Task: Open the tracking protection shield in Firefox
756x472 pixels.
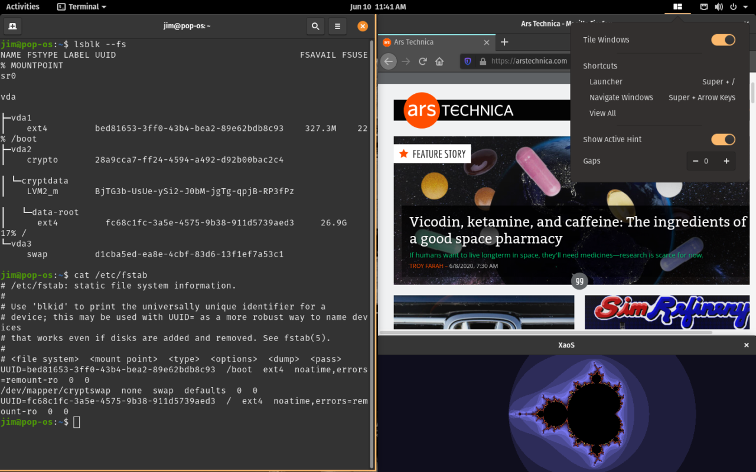Action: click(467, 61)
